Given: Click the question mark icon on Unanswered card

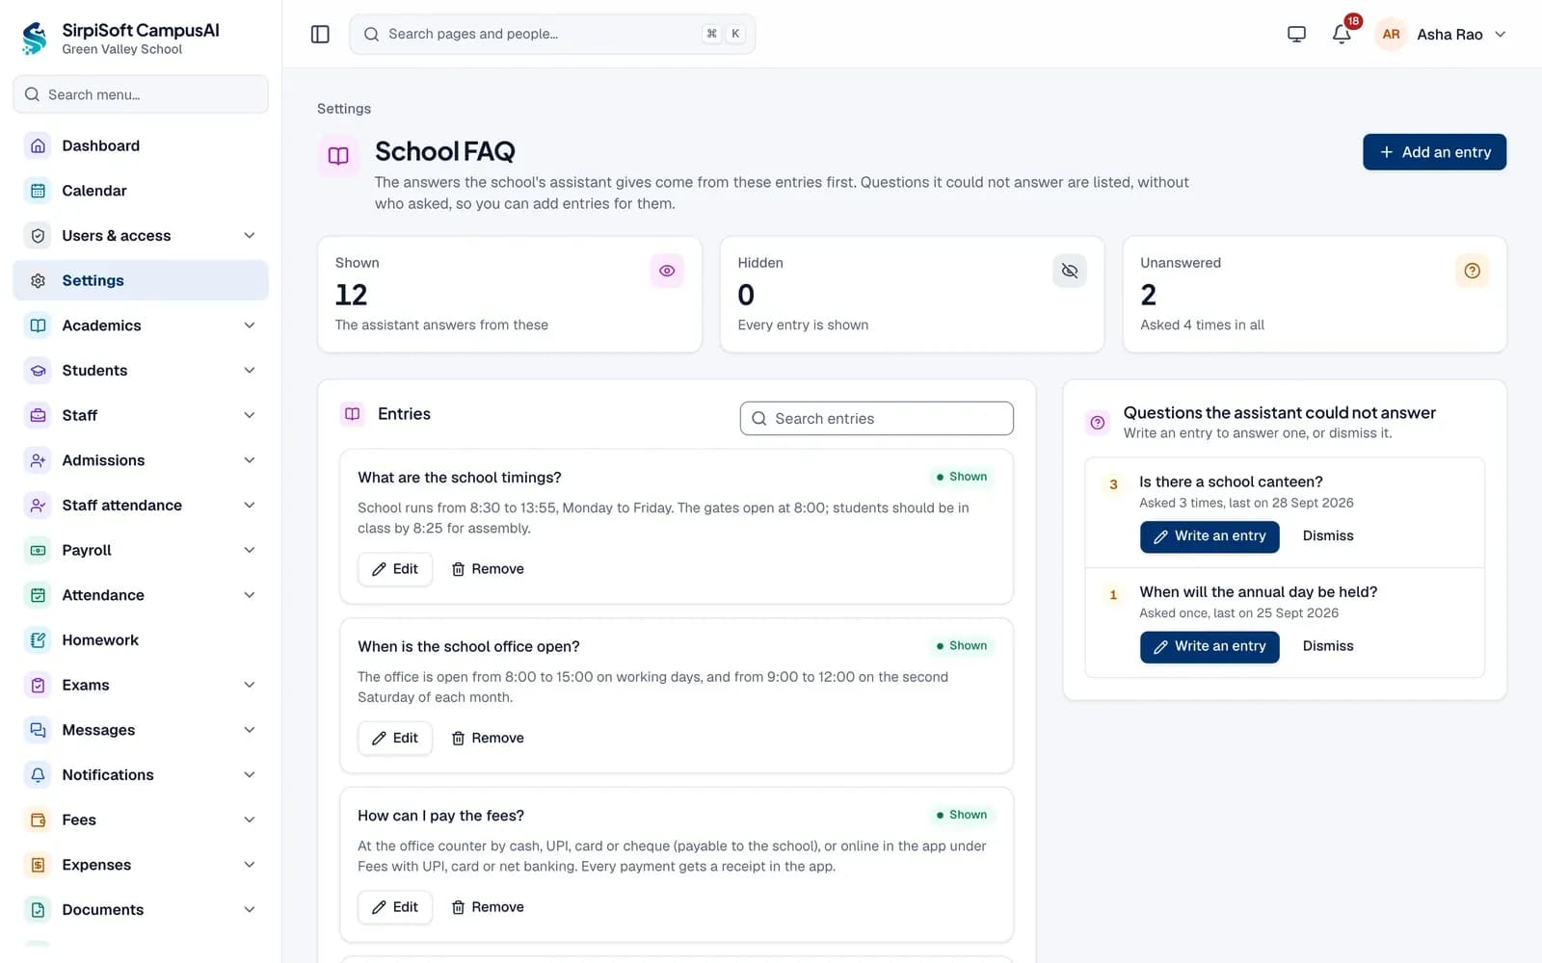Looking at the screenshot, I should (1472, 271).
